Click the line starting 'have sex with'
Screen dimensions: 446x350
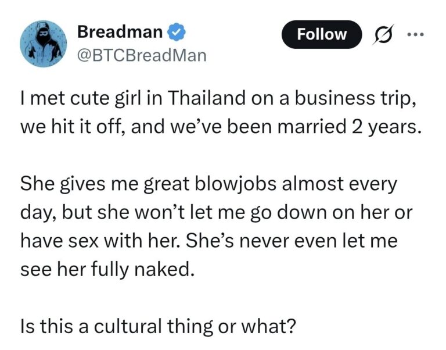[x=209, y=241]
